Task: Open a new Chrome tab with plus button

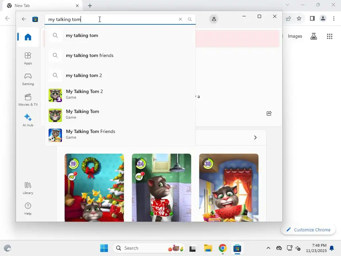Action: 90,6
